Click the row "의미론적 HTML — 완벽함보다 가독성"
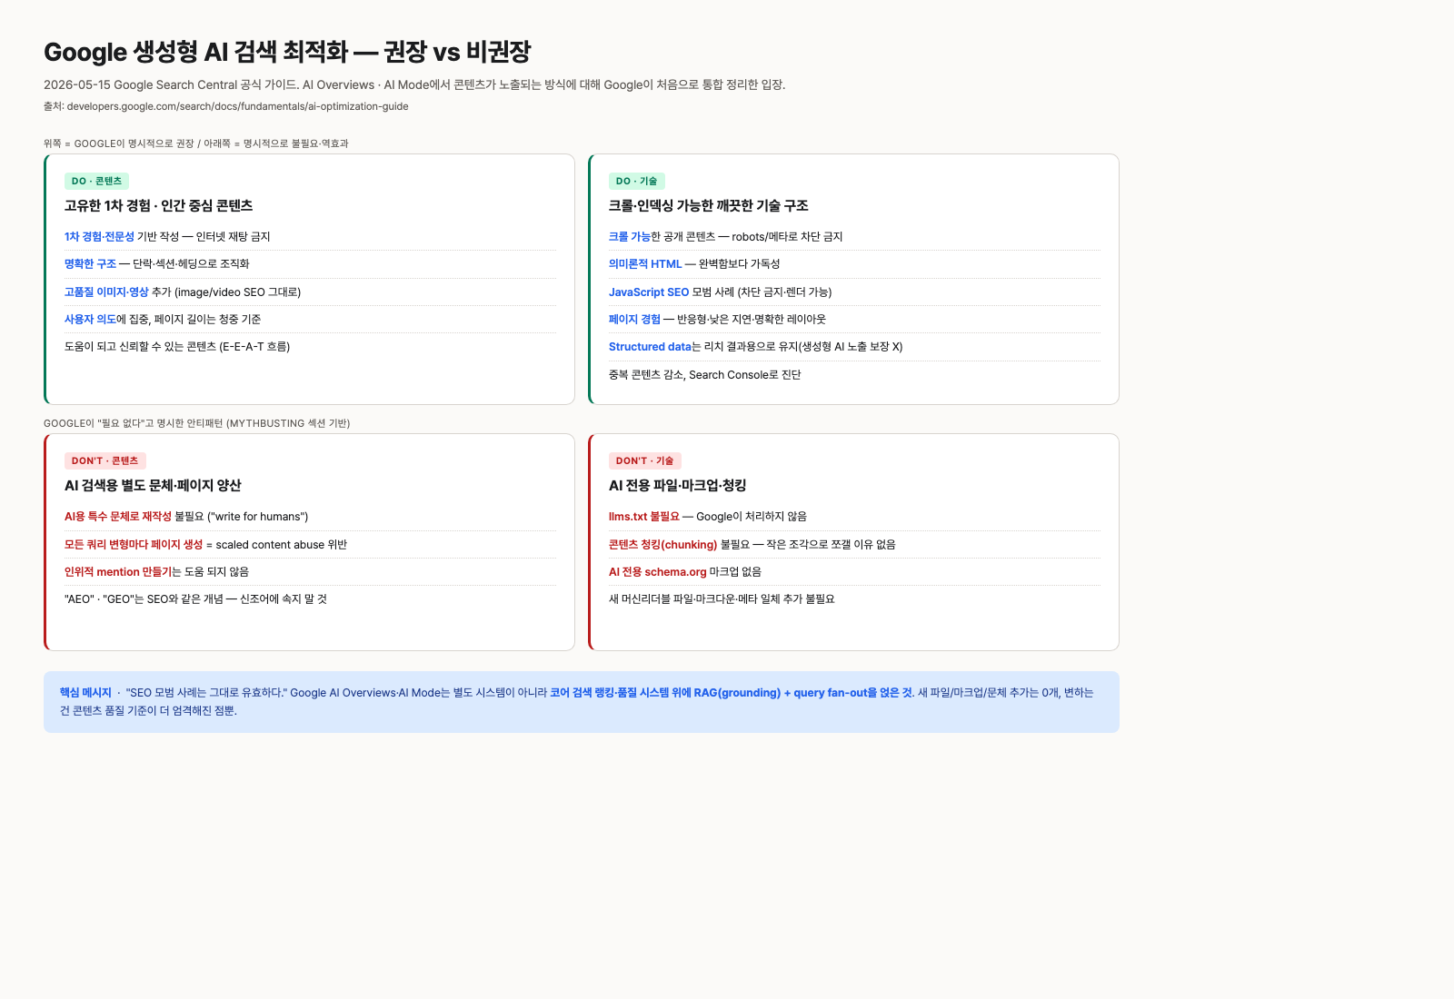This screenshot has width=1454, height=999. coord(854,263)
